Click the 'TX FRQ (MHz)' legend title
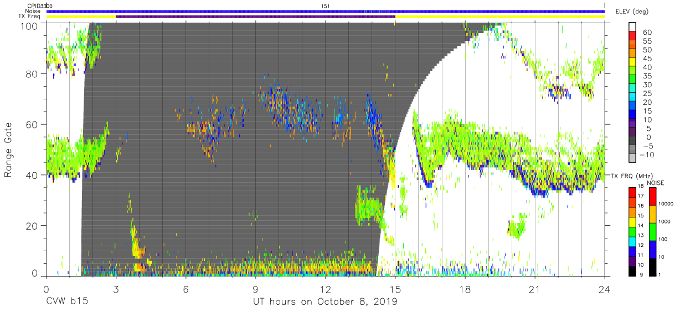This screenshot has width=680, height=313. (x=631, y=176)
